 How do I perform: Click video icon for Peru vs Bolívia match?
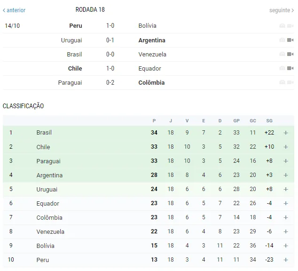pos(290,26)
